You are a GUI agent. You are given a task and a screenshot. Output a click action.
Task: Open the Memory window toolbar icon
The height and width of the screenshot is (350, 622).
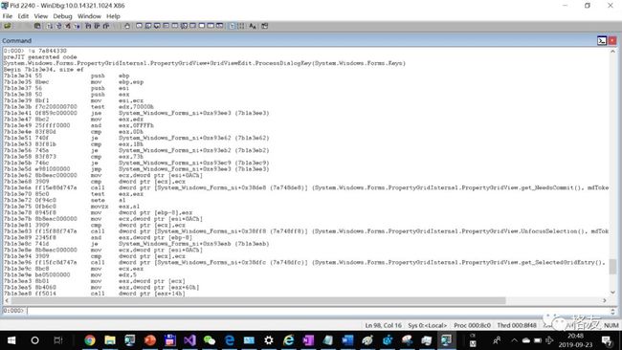174,26
